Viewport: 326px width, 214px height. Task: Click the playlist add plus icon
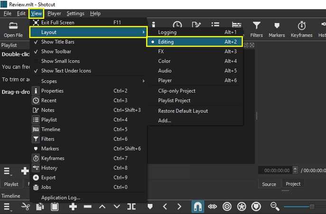pyautogui.click(x=25, y=171)
